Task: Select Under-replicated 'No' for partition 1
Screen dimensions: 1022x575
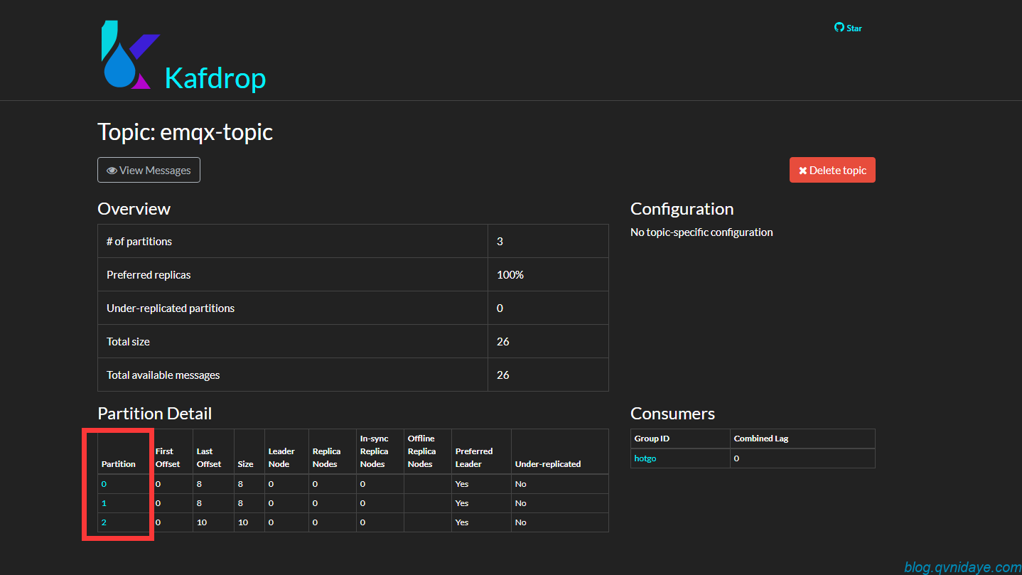Action: (x=520, y=503)
